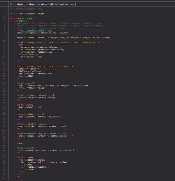Screen dimensions: 175x181
Task: Click the frozen_string_literal comment on line 1
Action: tap(26, 9)
